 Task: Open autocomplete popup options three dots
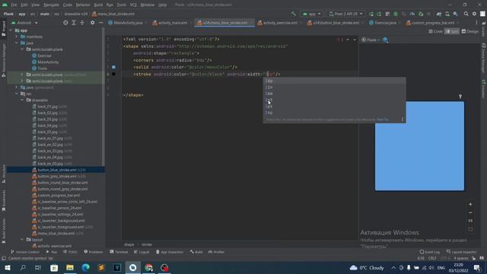click(x=403, y=119)
